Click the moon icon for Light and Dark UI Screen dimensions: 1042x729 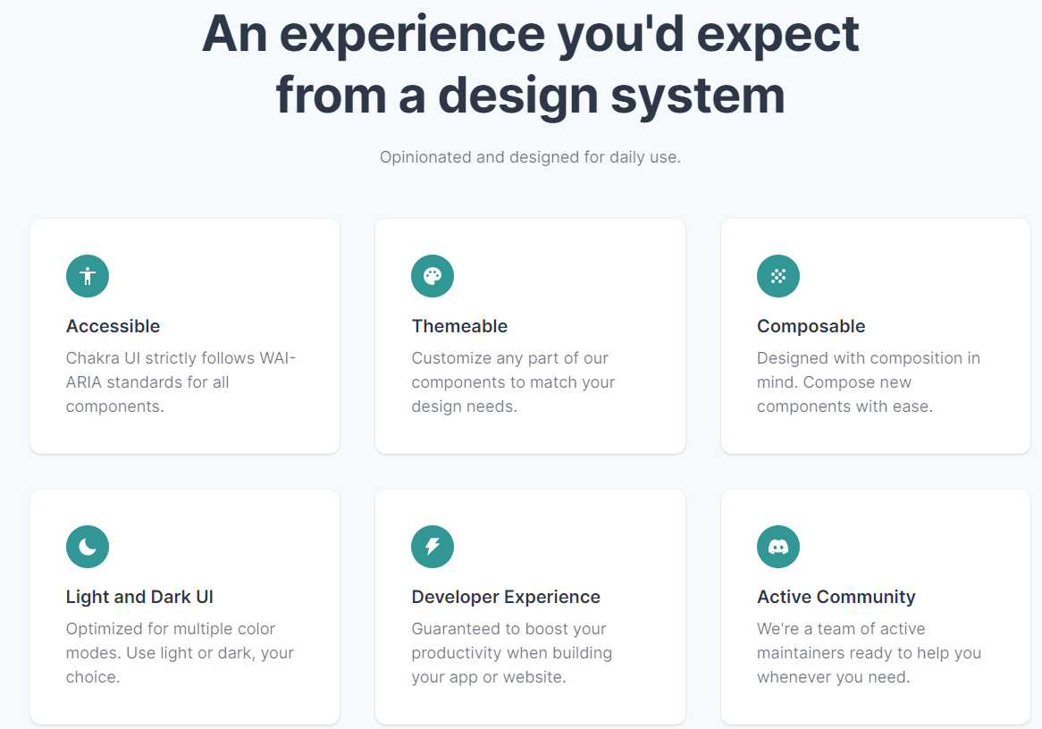(87, 547)
